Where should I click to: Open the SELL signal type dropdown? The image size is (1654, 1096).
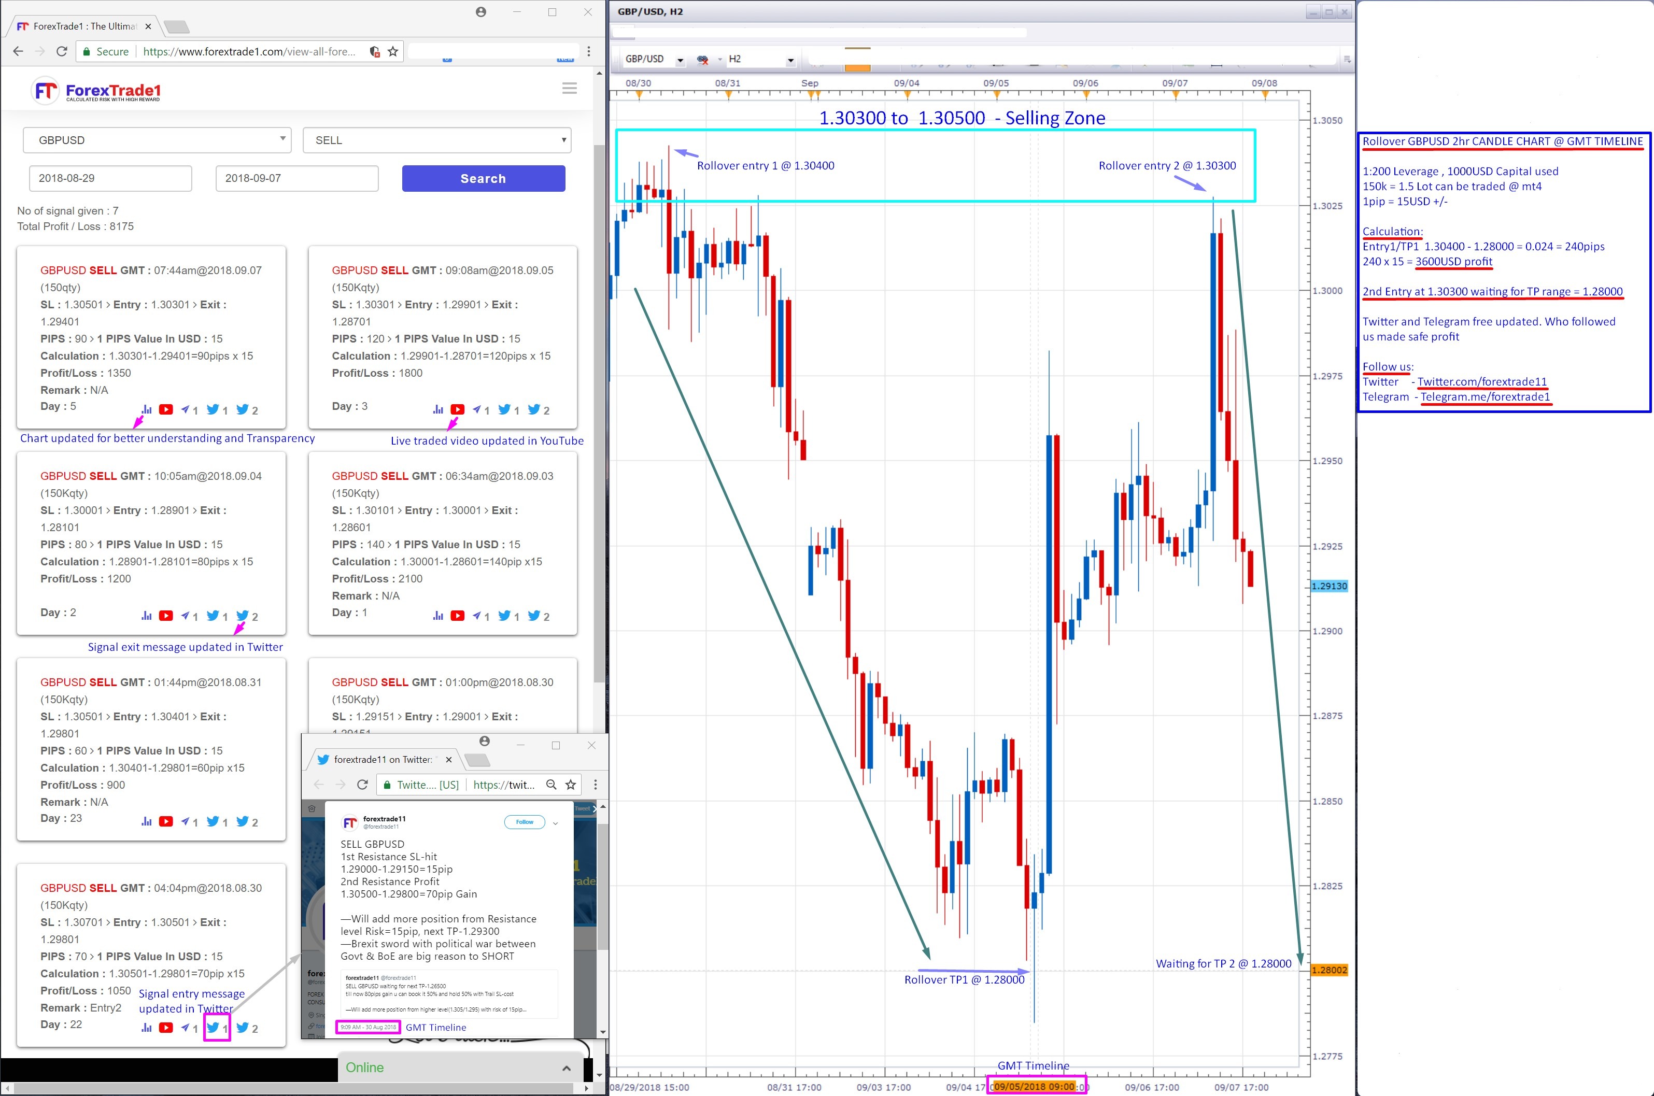[437, 140]
